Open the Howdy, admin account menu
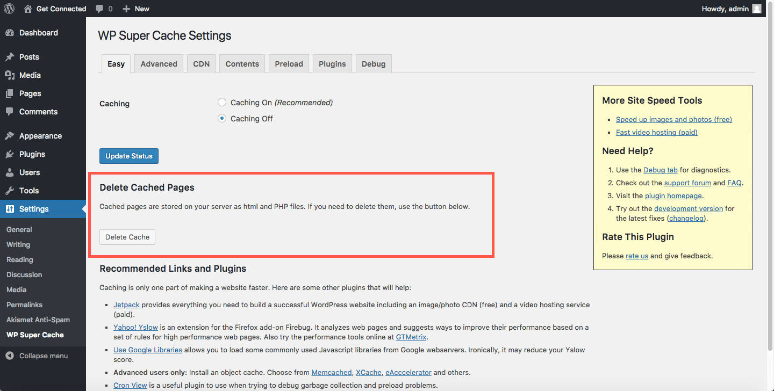This screenshot has height=391, width=774. pos(725,9)
